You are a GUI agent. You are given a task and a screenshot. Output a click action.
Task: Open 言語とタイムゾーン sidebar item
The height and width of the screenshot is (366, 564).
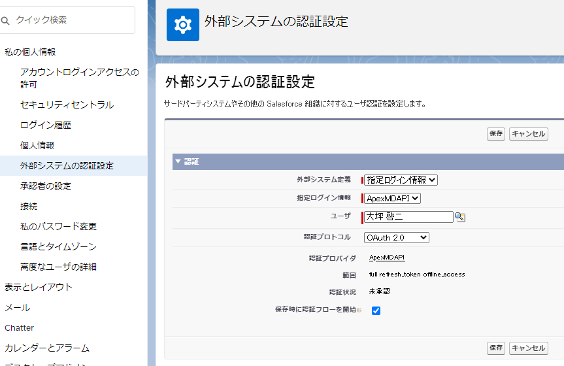pyautogui.click(x=58, y=246)
